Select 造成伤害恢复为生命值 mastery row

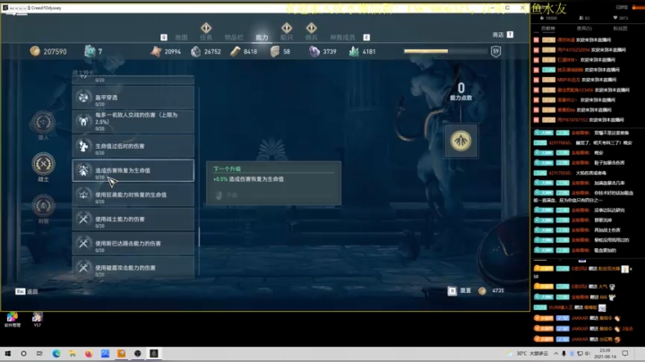(133, 170)
